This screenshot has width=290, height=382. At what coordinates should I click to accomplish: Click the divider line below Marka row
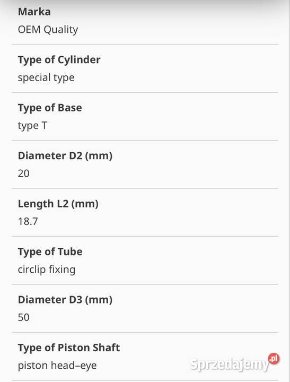[145, 45]
